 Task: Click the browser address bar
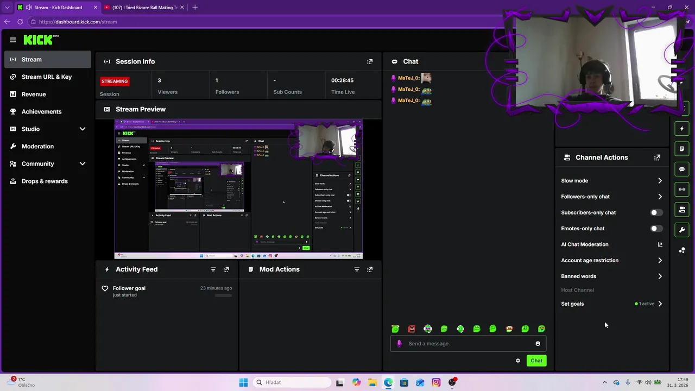(x=266, y=22)
